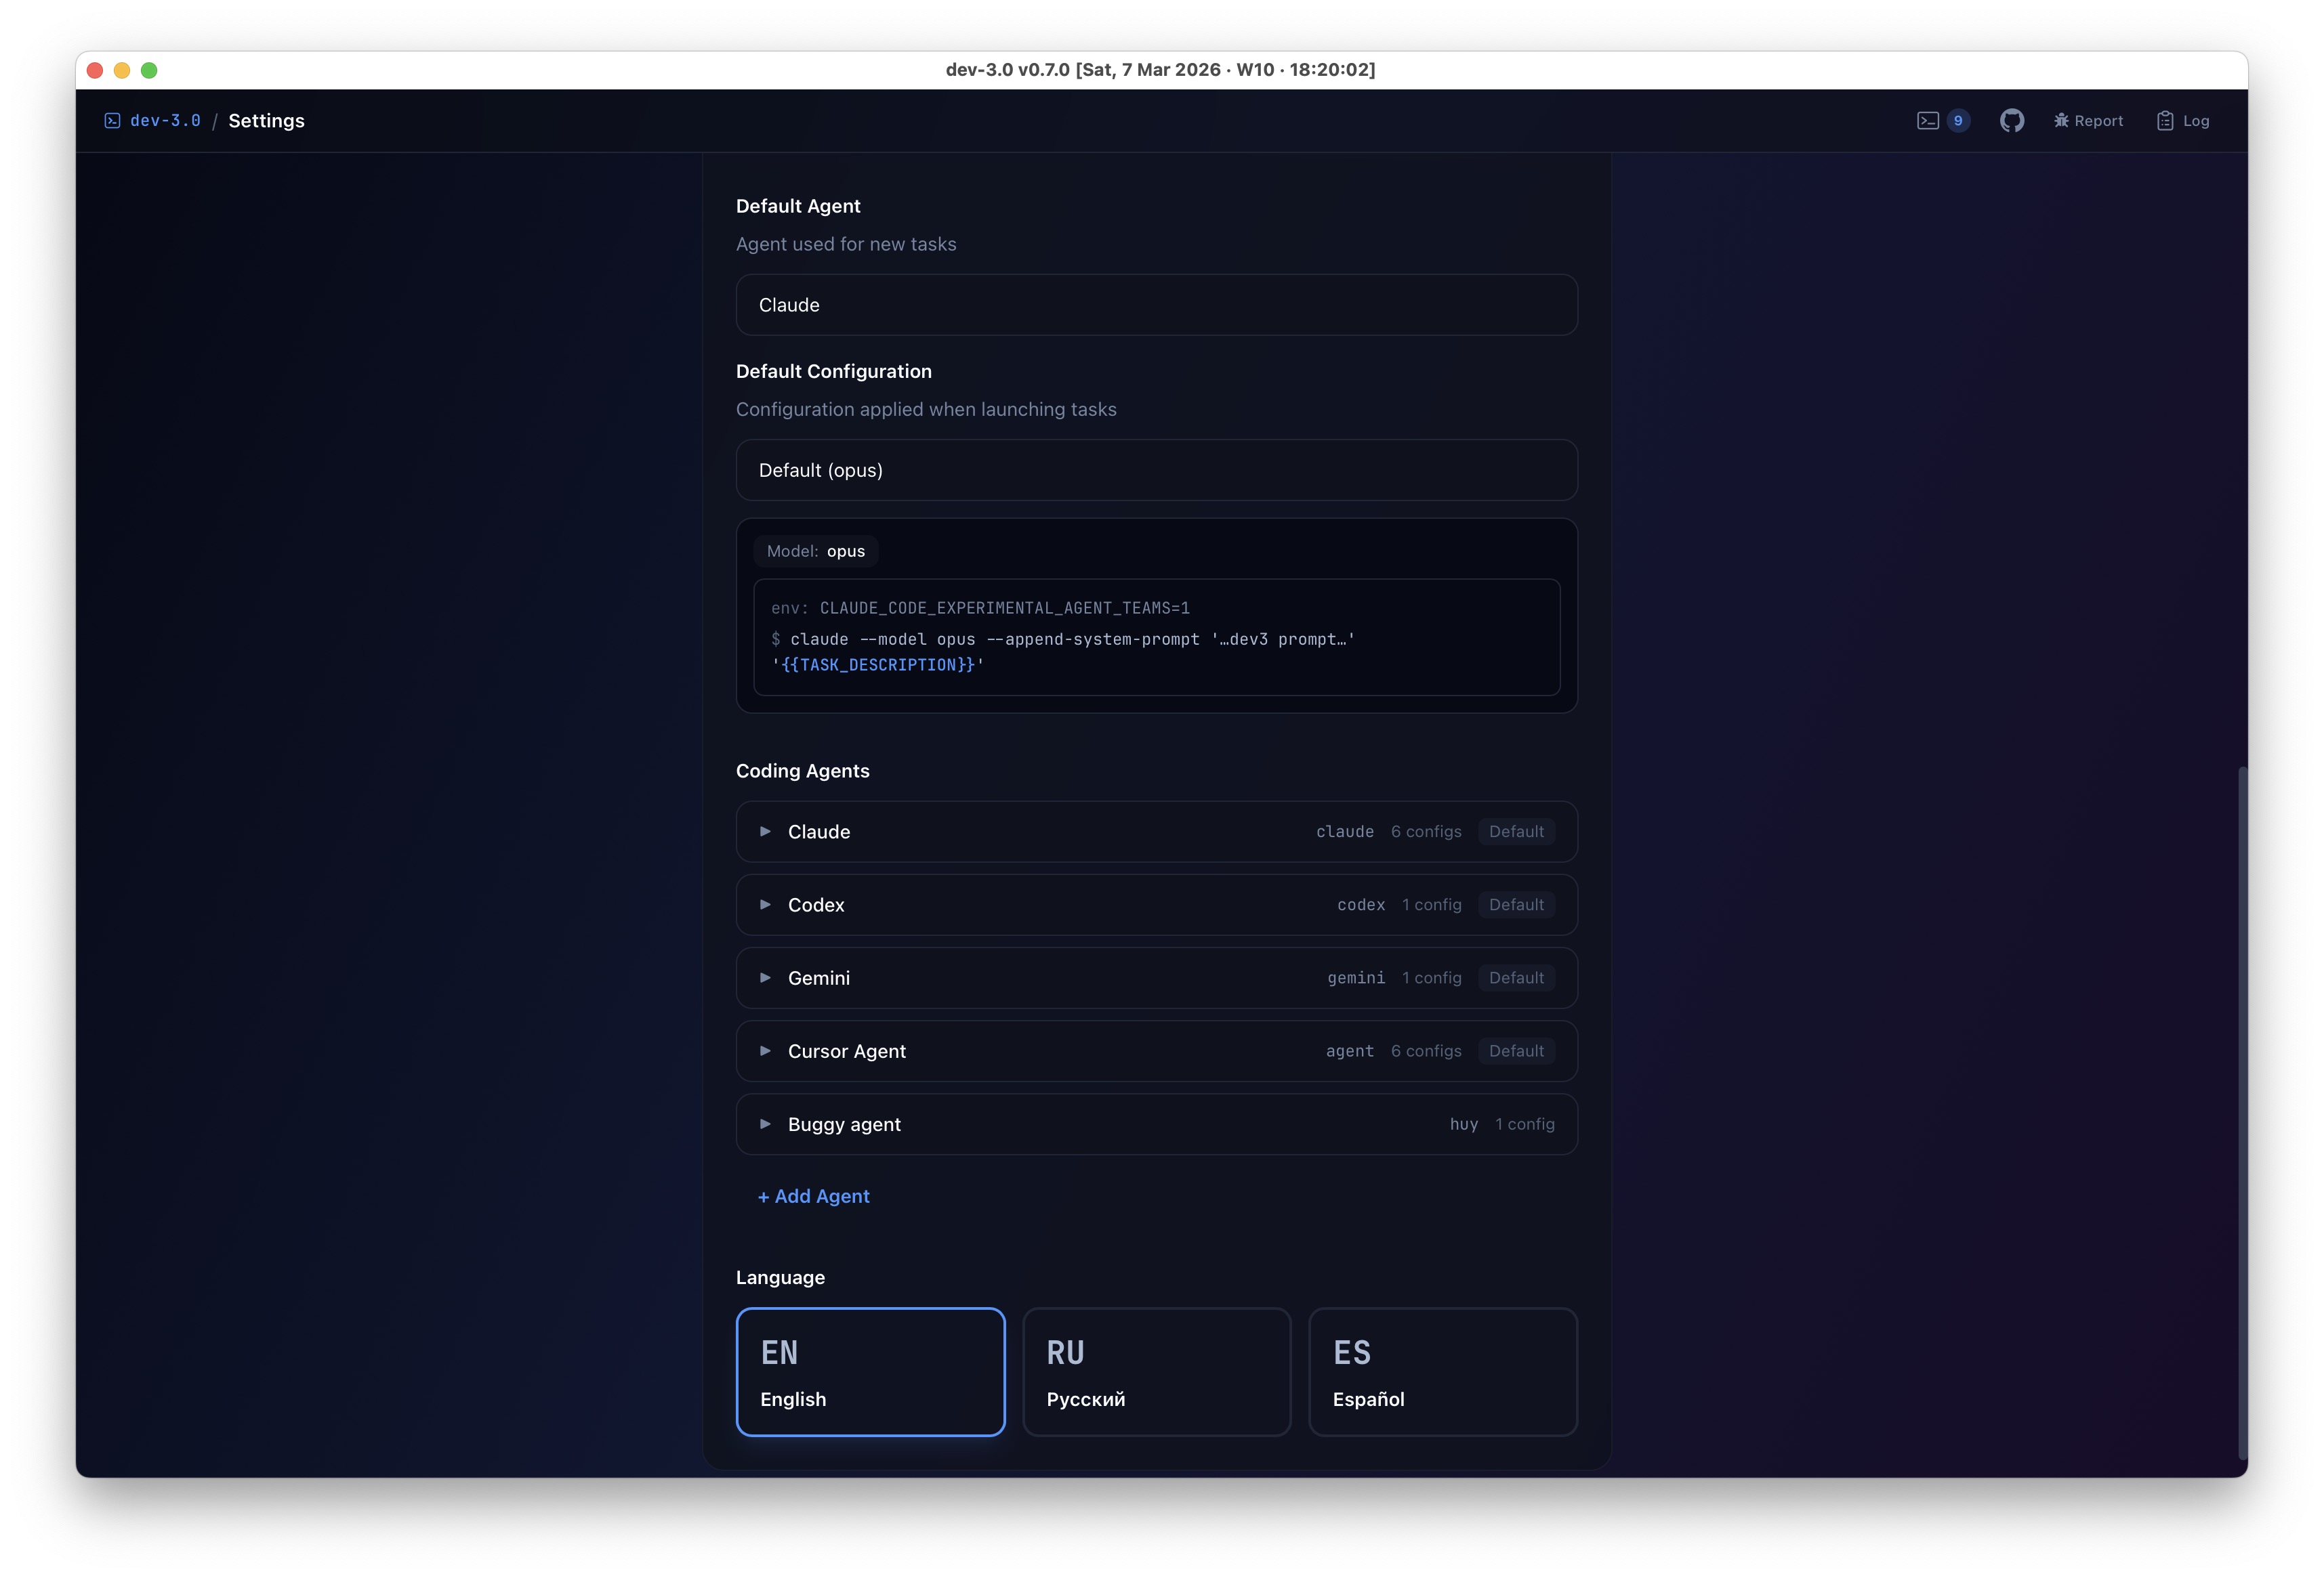Screen dimensions: 2324x1578
Task: Expand the Claude coding agent entry
Action: pyautogui.click(x=766, y=830)
